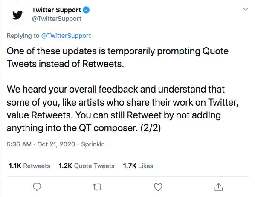The height and width of the screenshot is (197, 255).
Task: Click the Oct 21, 2020 date
Action: point(56,144)
